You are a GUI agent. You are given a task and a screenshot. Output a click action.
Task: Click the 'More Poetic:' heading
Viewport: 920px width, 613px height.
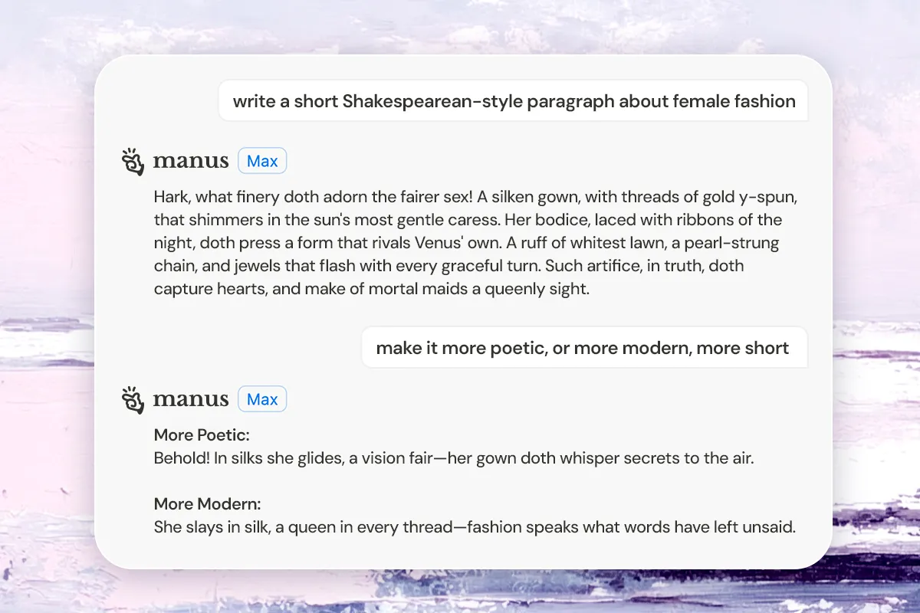click(202, 435)
